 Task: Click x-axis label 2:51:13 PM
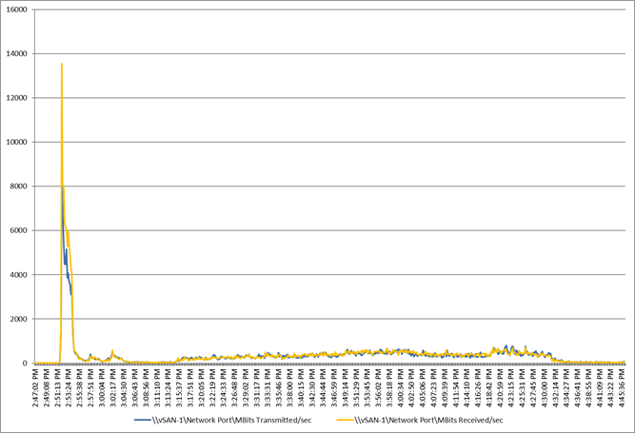click(58, 387)
